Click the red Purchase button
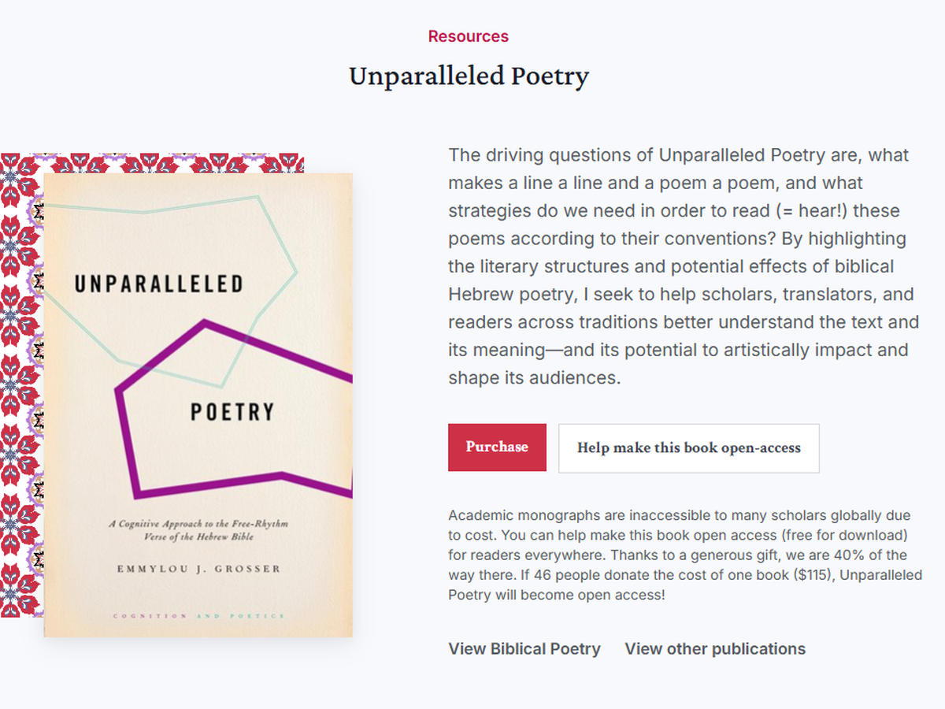The height and width of the screenshot is (709, 945). pyautogui.click(x=497, y=447)
